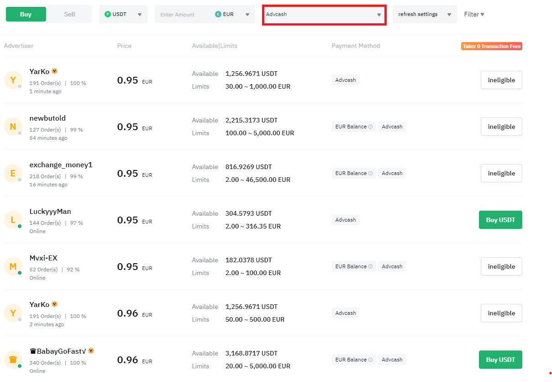Viewport: 552px width, 382px height.
Task: Click ineligible button in exchange_money1 row
Action: point(501,173)
